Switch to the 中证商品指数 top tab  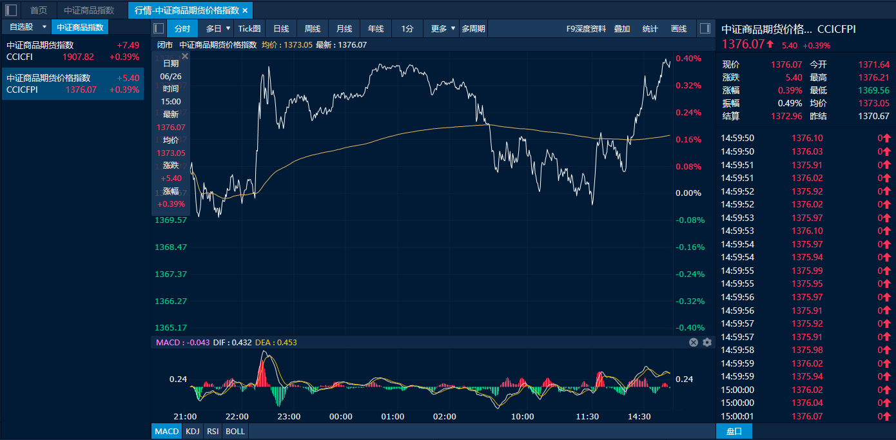(89, 10)
